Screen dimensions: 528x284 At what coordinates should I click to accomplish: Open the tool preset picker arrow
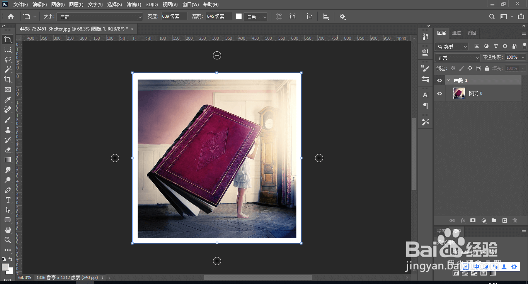coord(35,17)
